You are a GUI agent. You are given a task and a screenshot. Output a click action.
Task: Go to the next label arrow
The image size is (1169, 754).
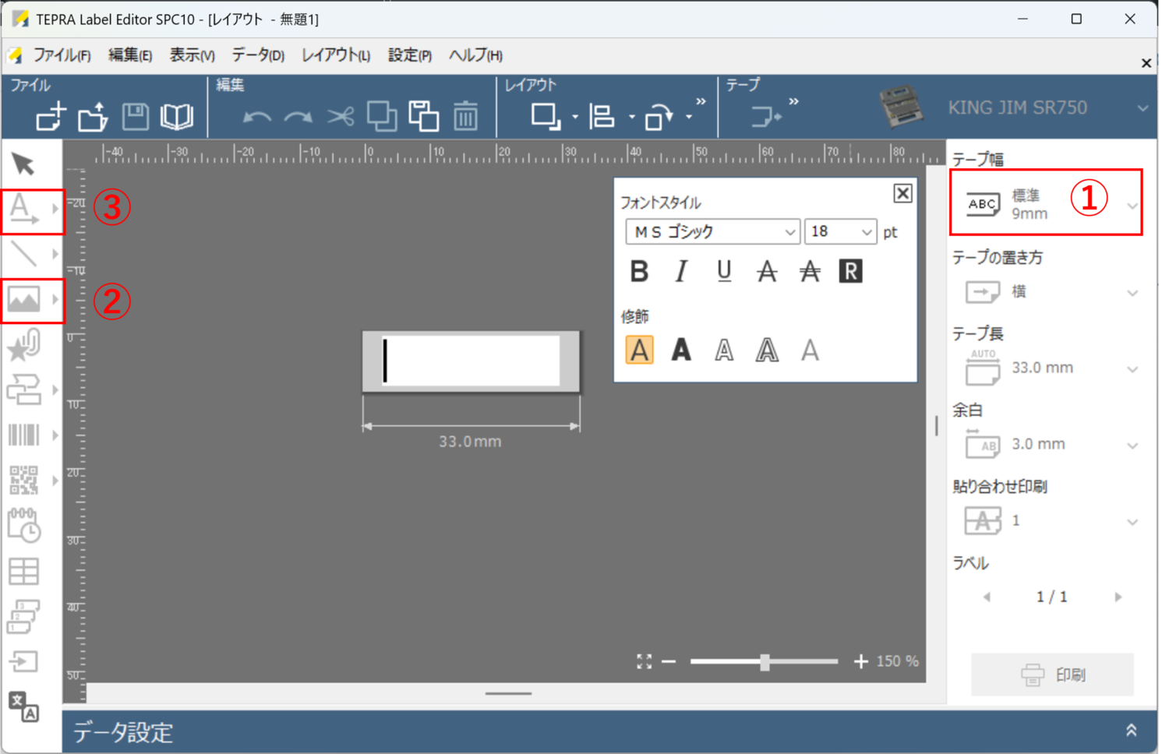tap(1118, 597)
